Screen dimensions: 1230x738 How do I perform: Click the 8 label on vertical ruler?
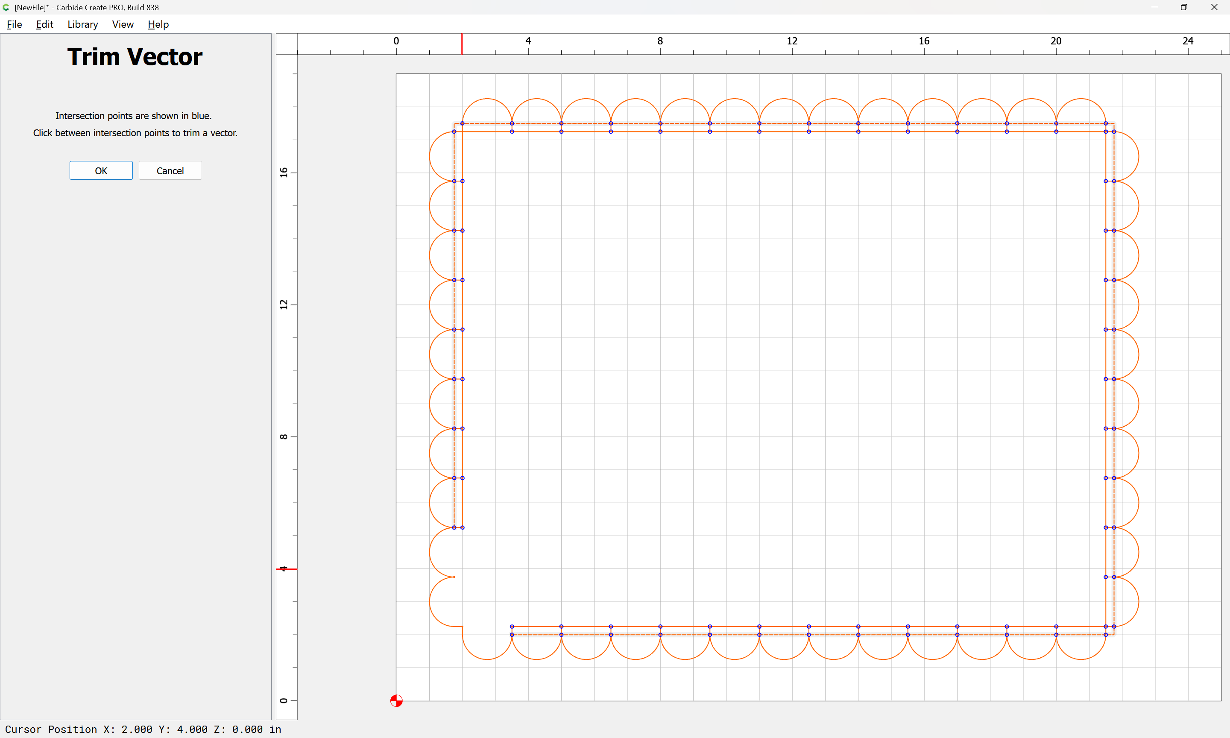(x=284, y=436)
